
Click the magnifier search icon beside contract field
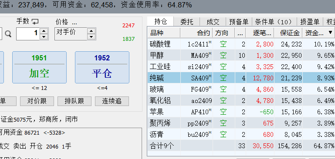pos(8,34)
